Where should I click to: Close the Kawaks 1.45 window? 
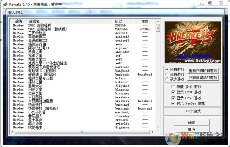click(221, 3)
